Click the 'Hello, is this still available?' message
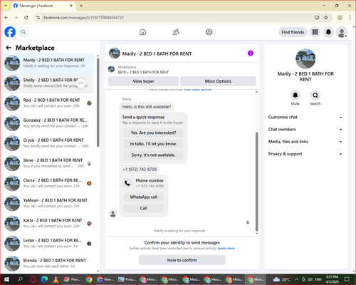Image resolution: width=356 pixels, height=285 pixels. coord(147,107)
